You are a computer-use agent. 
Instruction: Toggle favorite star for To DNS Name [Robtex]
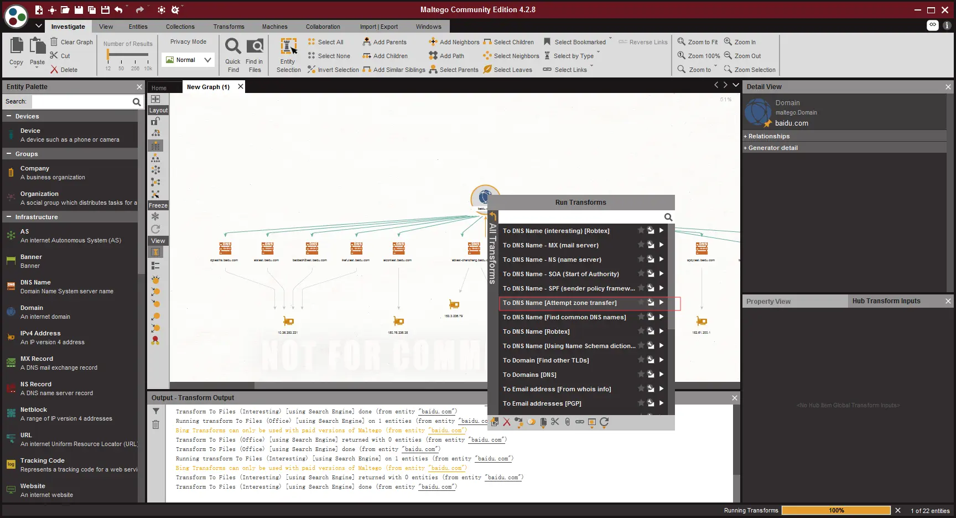(x=641, y=331)
